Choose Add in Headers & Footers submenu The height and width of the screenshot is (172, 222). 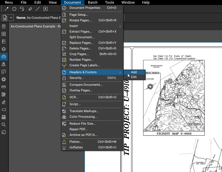(134, 72)
